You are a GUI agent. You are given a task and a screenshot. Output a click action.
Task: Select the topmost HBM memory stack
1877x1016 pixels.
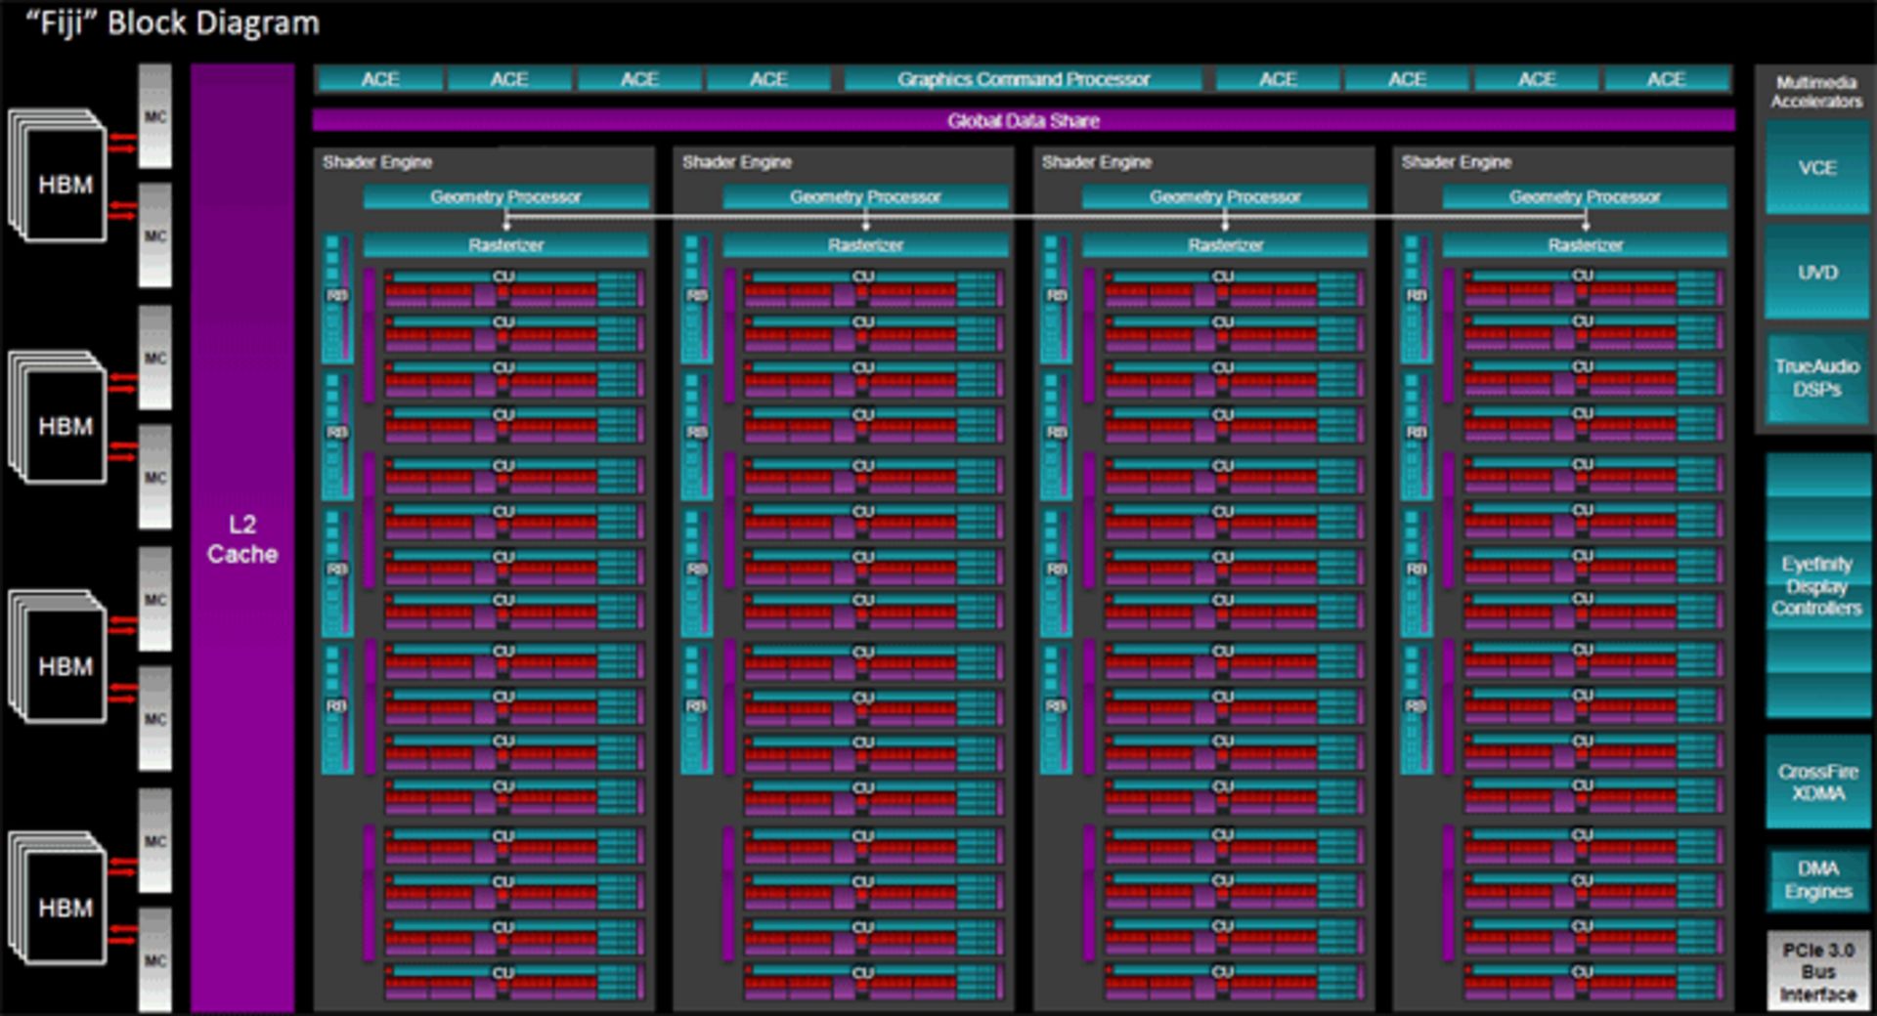pyautogui.click(x=58, y=176)
